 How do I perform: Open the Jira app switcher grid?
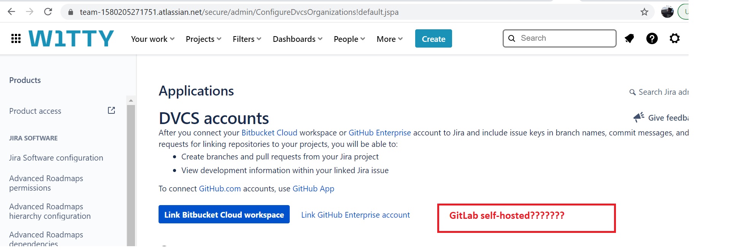16,38
